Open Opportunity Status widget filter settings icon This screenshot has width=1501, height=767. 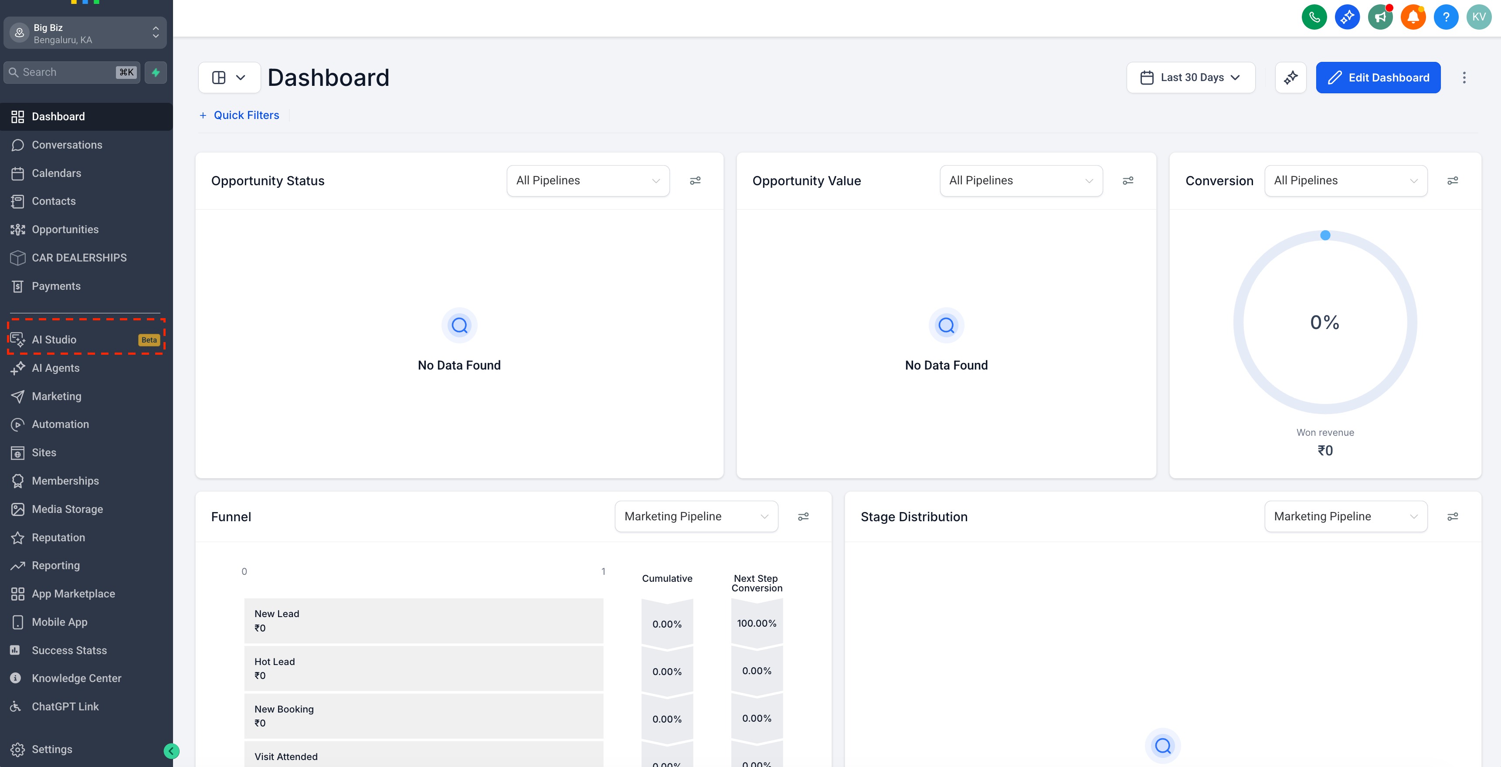(x=695, y=181)
